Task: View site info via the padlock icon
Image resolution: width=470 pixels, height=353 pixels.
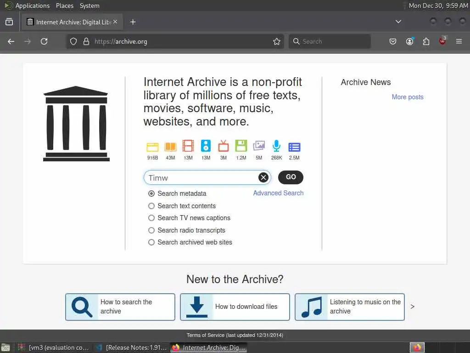Action: pos(86,41)
